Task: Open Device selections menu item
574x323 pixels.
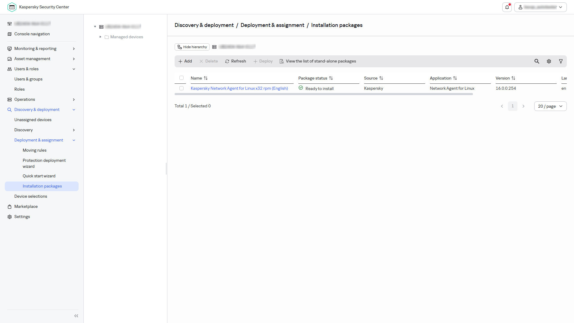Action: click(x=31, y=196)
